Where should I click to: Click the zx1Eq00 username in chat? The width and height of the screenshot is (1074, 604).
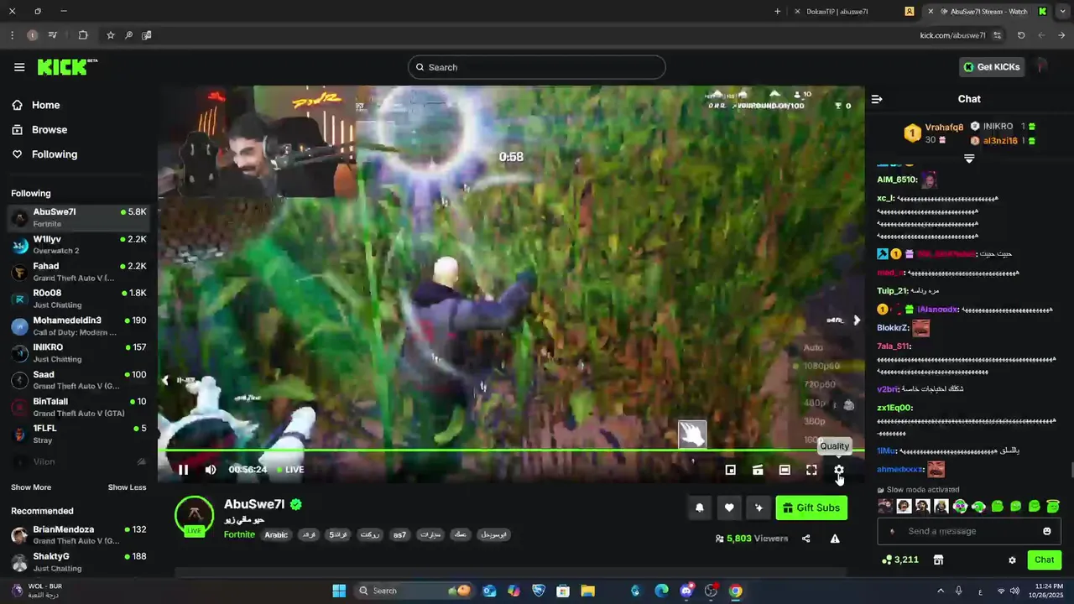point(894,408)
